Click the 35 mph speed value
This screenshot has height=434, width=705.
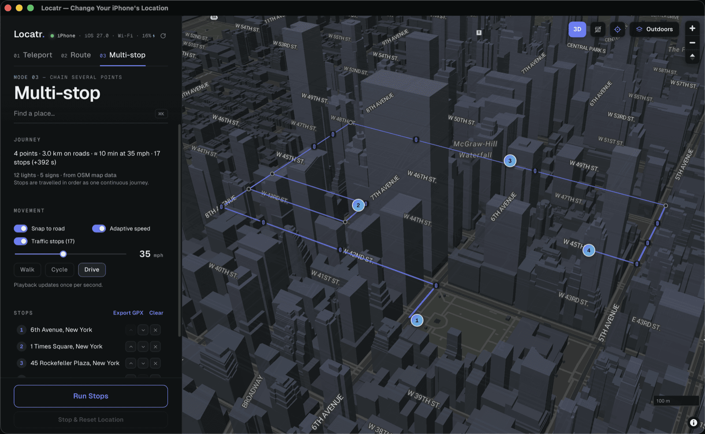click(x=151, y=254)
